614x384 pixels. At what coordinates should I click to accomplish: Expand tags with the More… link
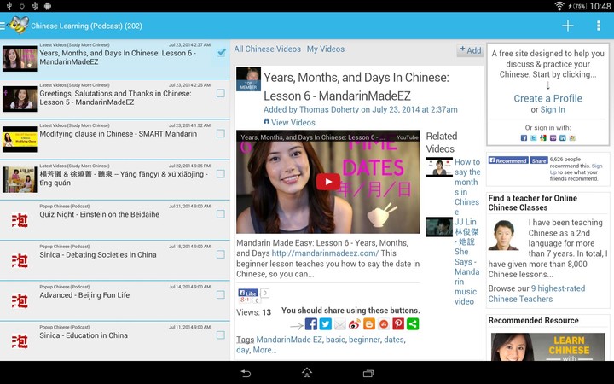tap(264, 350)
